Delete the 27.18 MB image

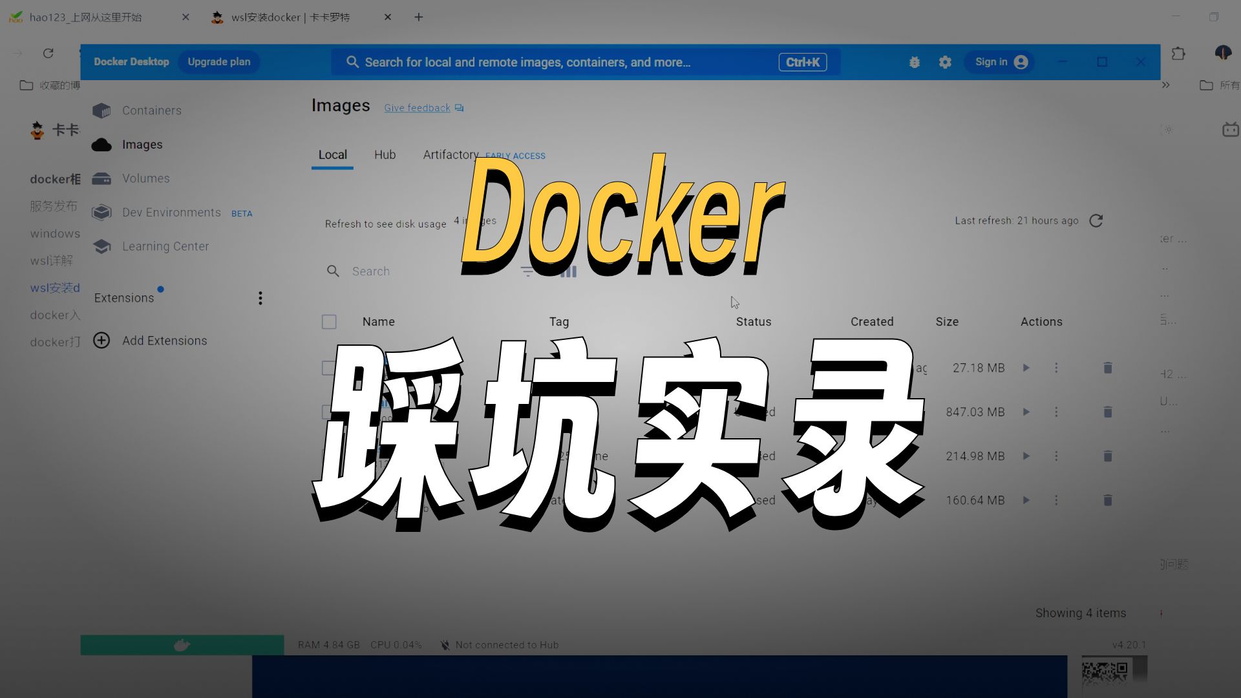tap(1107, 368)
